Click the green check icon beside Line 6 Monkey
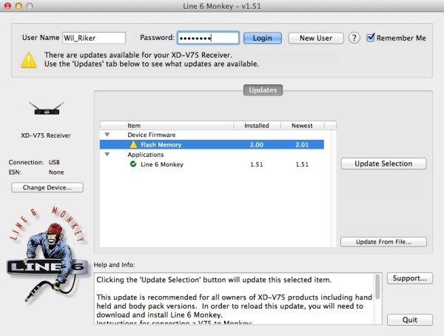 (133, 164)
